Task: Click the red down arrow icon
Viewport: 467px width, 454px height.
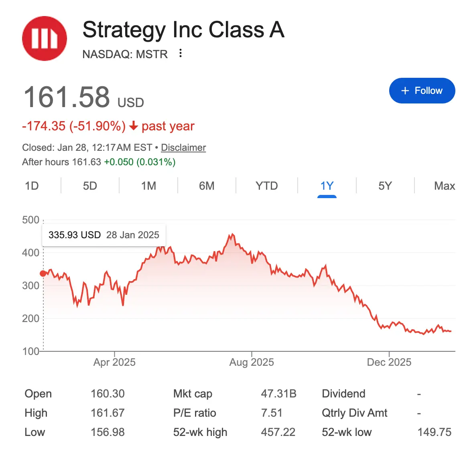Action: point(134,126)
